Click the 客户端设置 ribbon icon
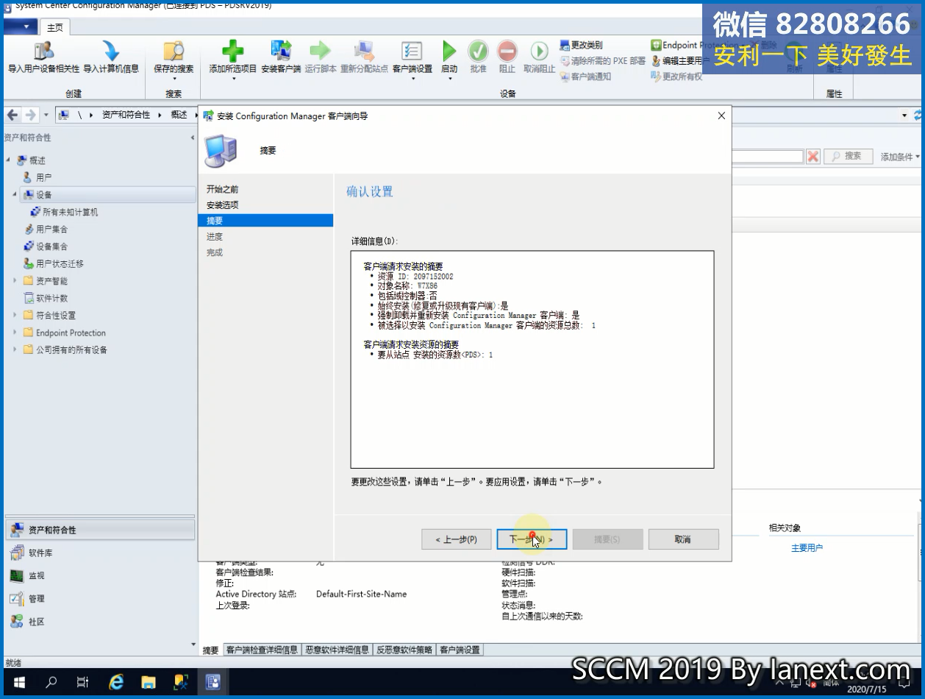Viewport: 925px width, 699px height. click(x=412, y=51)
